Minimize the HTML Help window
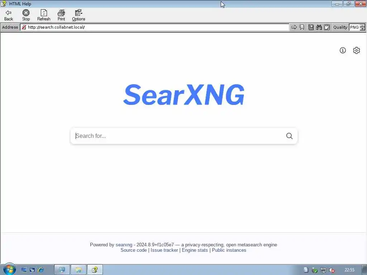Screen dimensions: 367x275 (x=337, y=4)
